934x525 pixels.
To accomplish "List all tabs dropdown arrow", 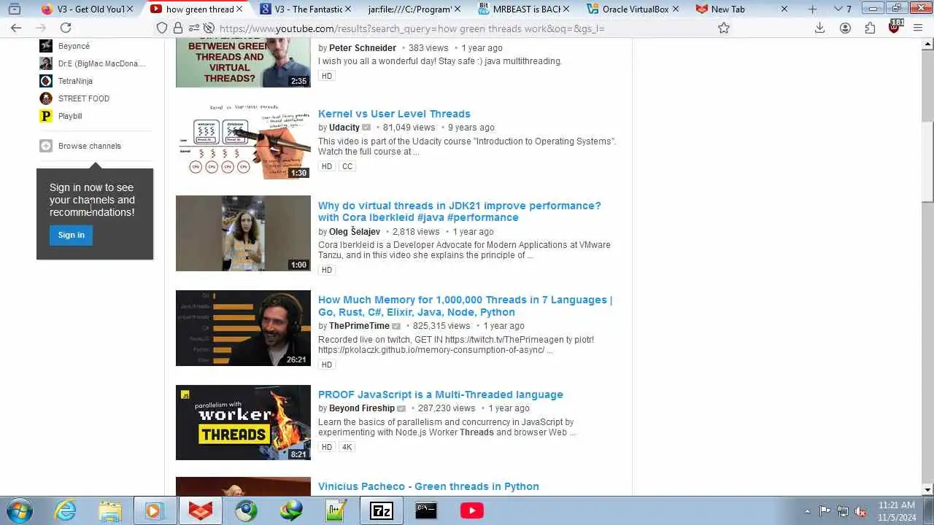I will coord(838,9).
